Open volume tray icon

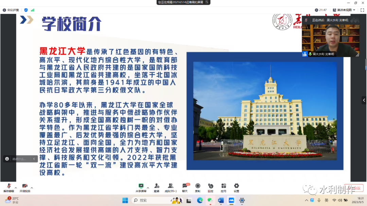tap(340, 200)
